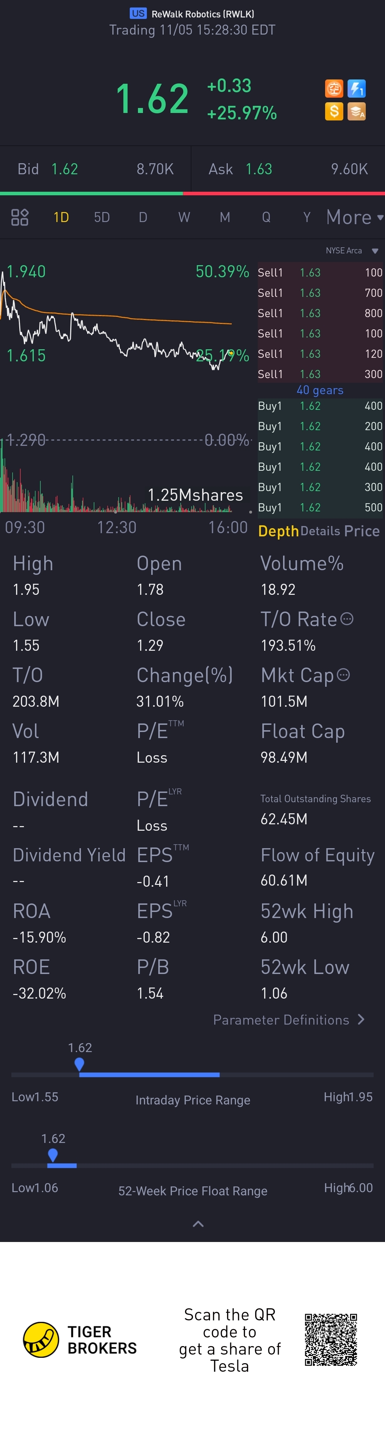Tap the Tesla share QR code

click(331, 1339)
